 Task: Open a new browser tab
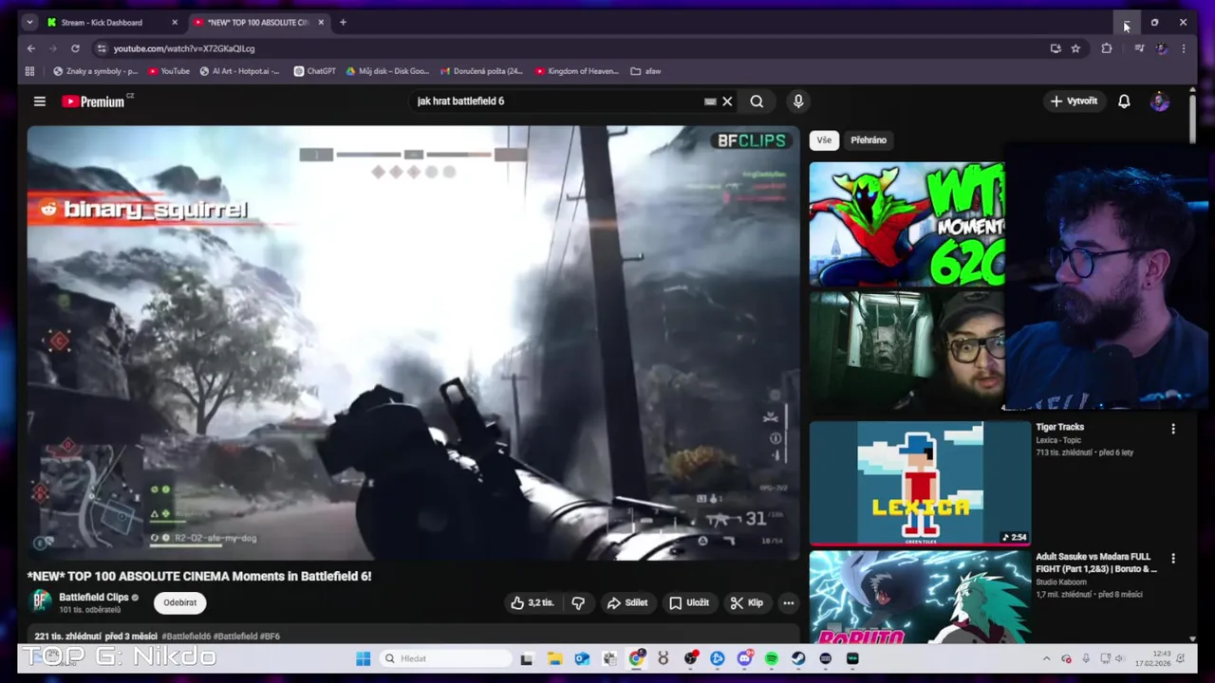click(343, 22)
